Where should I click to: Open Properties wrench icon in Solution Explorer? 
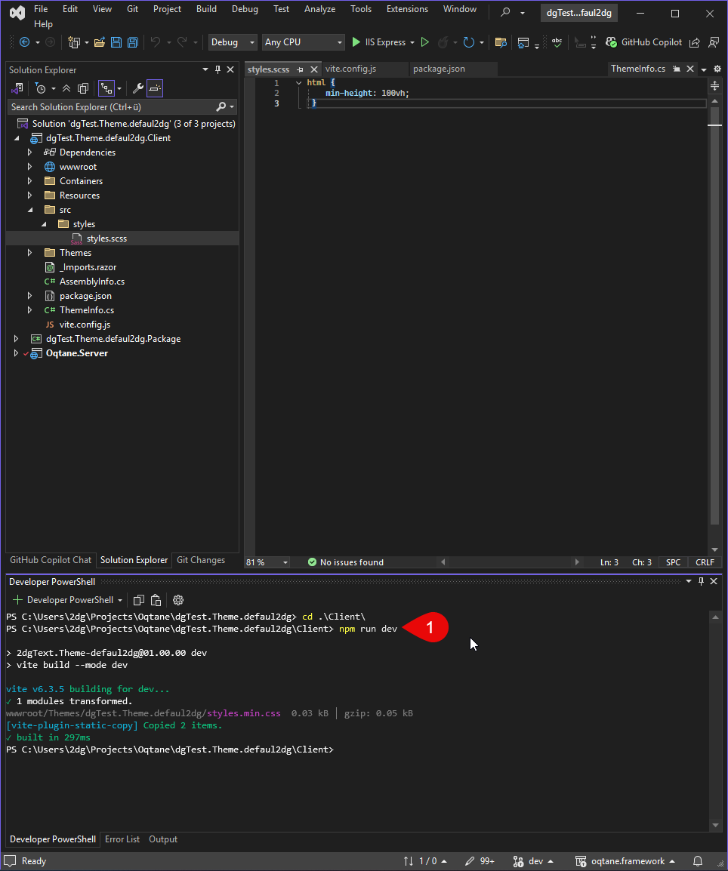[x=138, y=88]
